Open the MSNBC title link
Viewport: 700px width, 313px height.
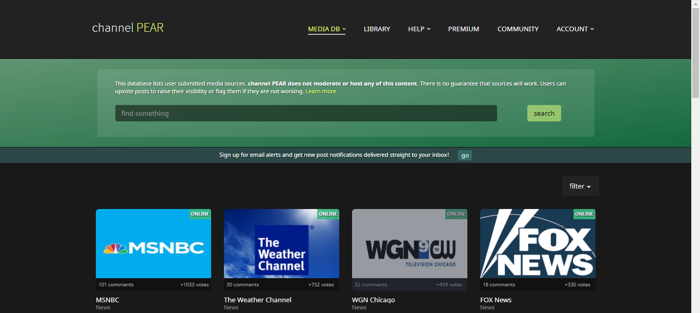pyautogui.click(x=108, y=300)
